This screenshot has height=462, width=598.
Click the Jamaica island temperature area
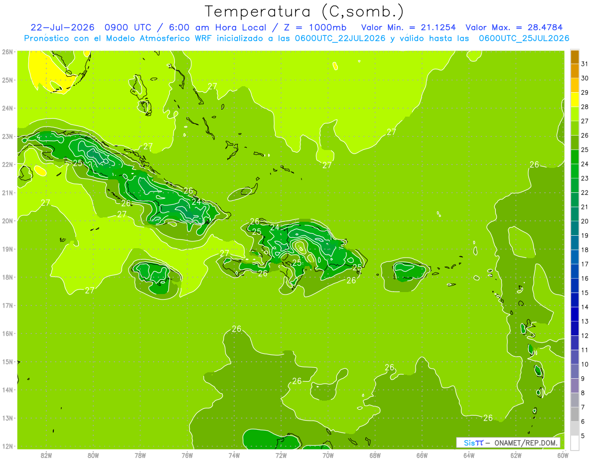pos(155,277)
